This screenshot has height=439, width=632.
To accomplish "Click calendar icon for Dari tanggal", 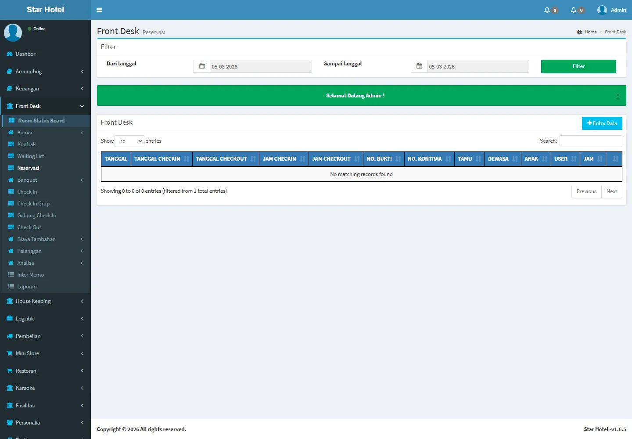I will click(202, 66).
